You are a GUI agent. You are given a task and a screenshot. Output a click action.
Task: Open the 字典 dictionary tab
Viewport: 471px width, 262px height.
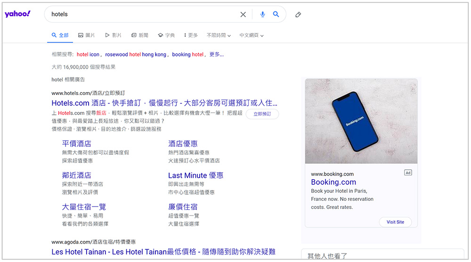pos(166,35)
